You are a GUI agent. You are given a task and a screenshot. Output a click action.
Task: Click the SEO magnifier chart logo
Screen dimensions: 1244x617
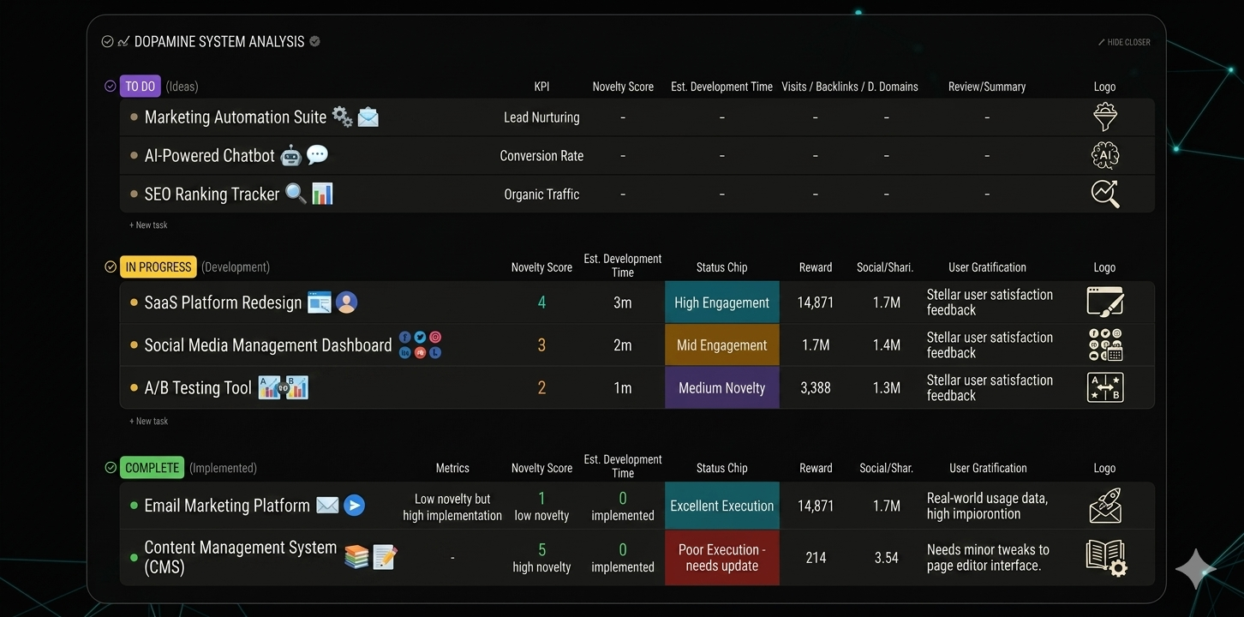coord(1105,194)
